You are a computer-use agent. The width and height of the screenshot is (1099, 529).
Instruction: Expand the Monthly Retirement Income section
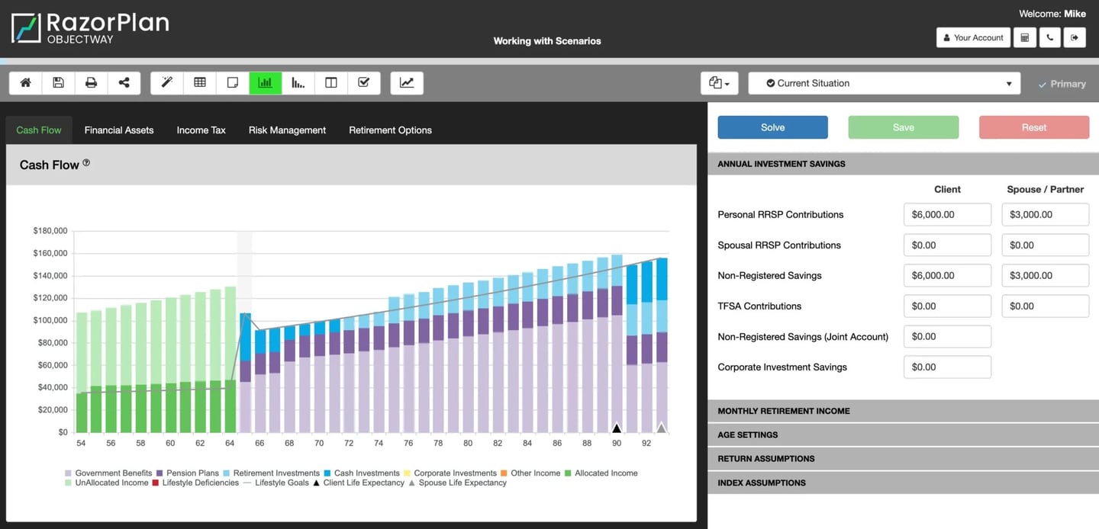(903, 411)
